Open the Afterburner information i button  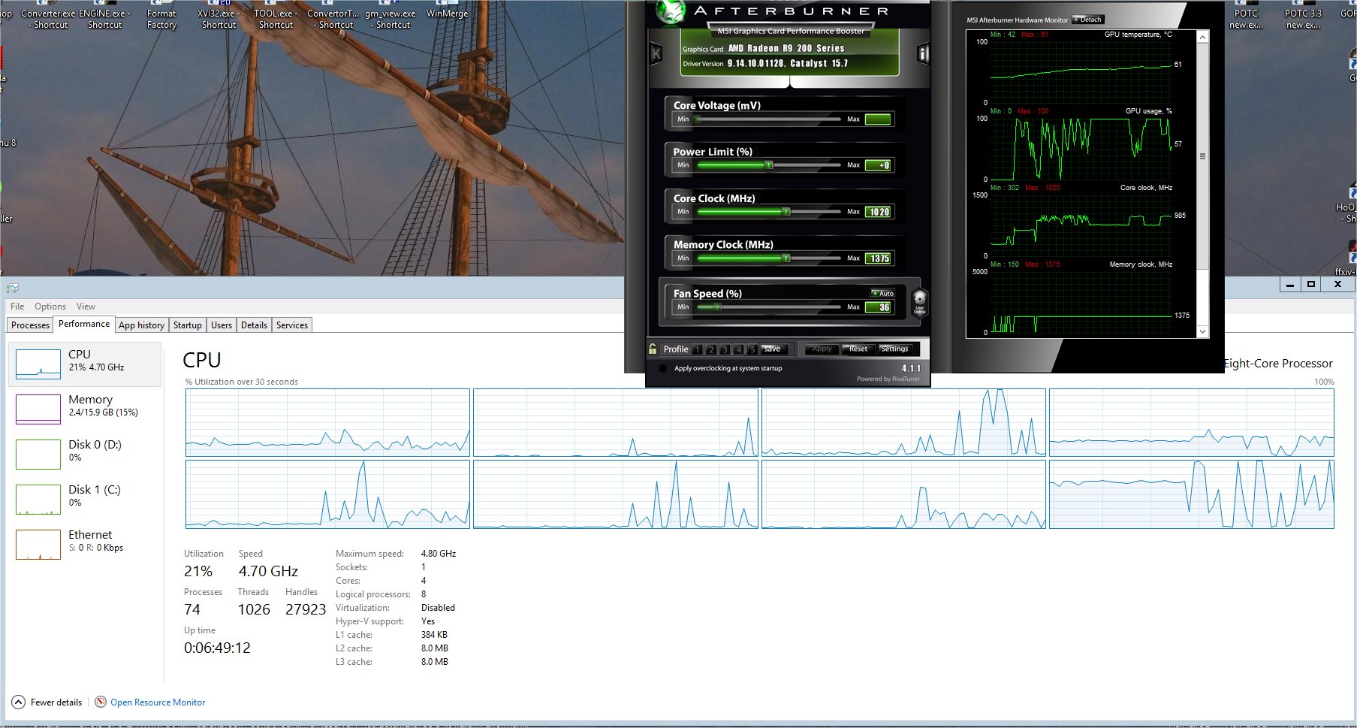(x=923, y=53)
